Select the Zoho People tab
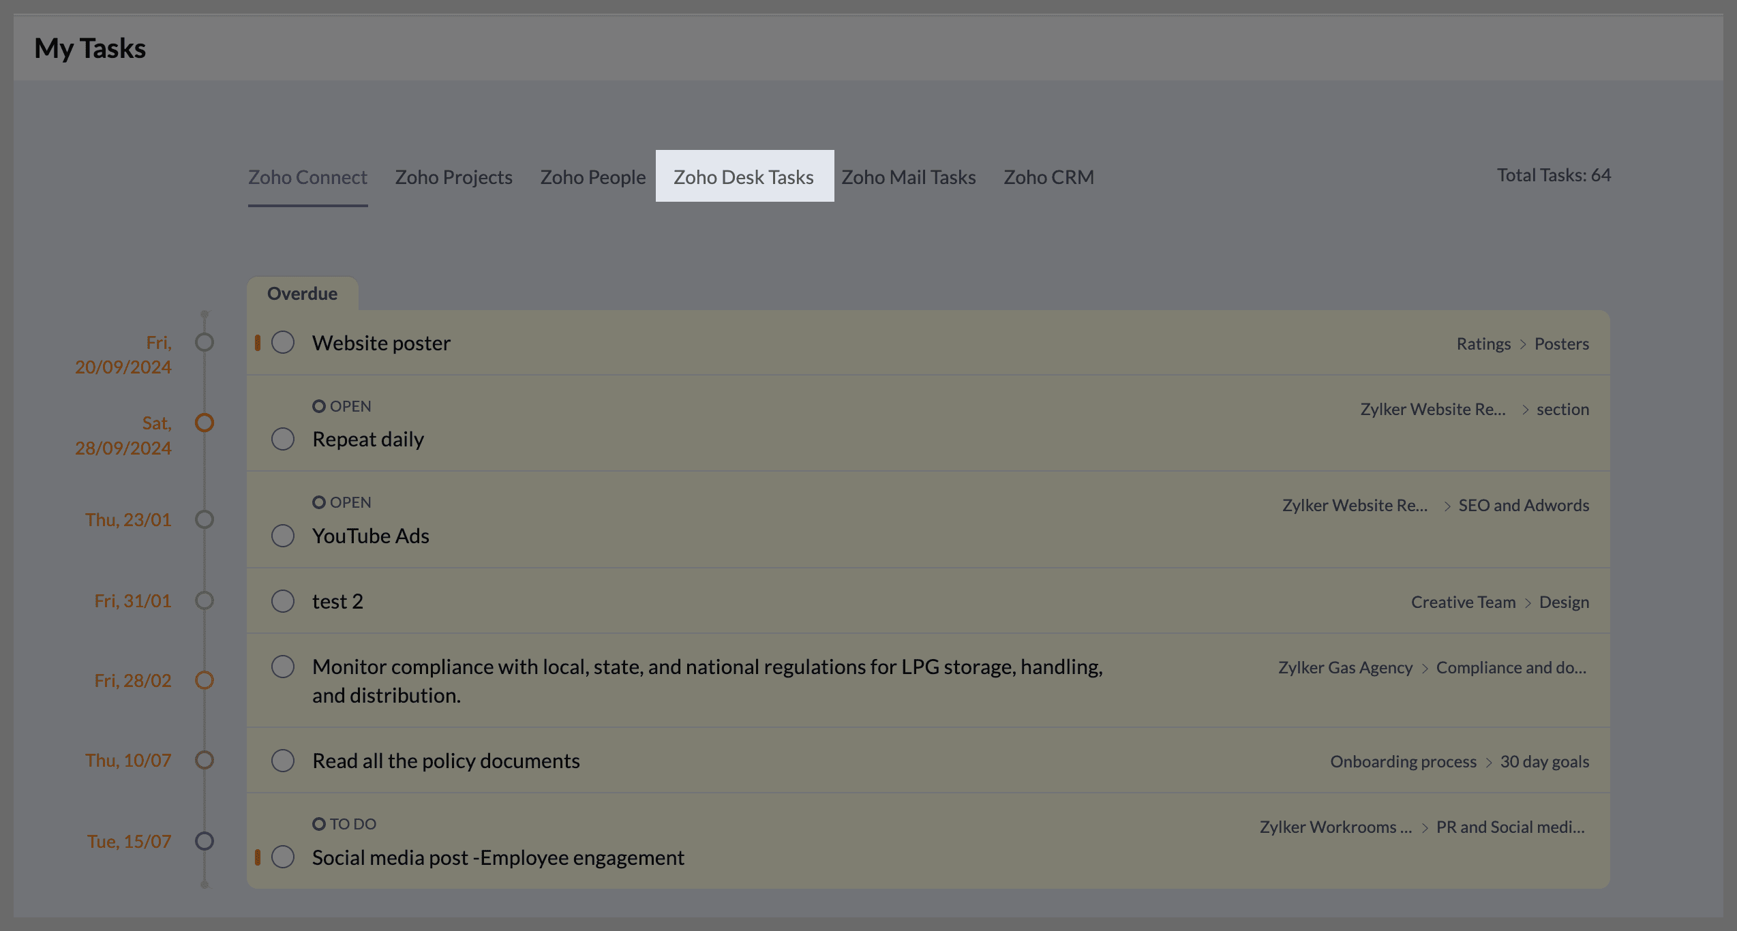 coord(592,177)
